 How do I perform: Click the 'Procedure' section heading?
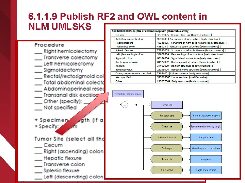point(49,45)
